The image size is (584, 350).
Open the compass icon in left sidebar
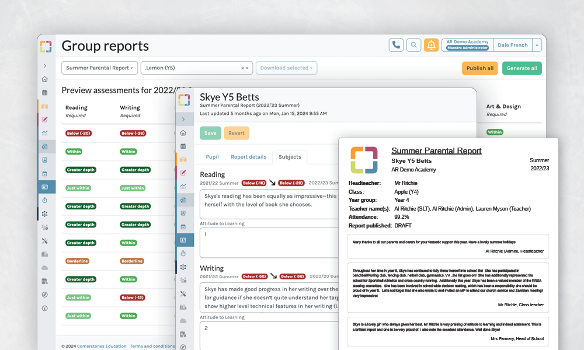coord(45,295)
